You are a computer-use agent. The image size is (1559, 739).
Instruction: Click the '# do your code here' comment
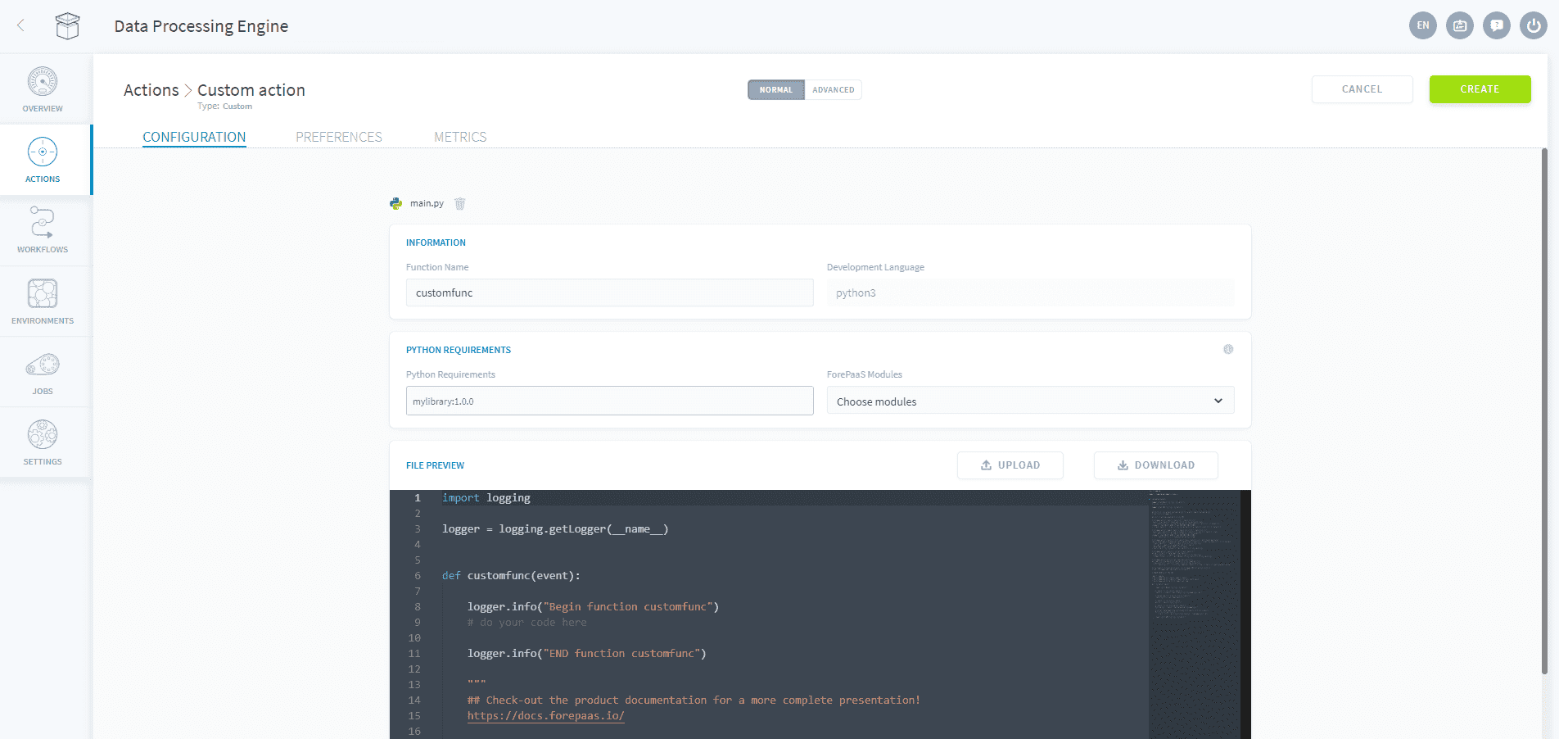pyautogui.click(x=527, y=623)
